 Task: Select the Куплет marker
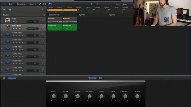click(x=81, y=15)
